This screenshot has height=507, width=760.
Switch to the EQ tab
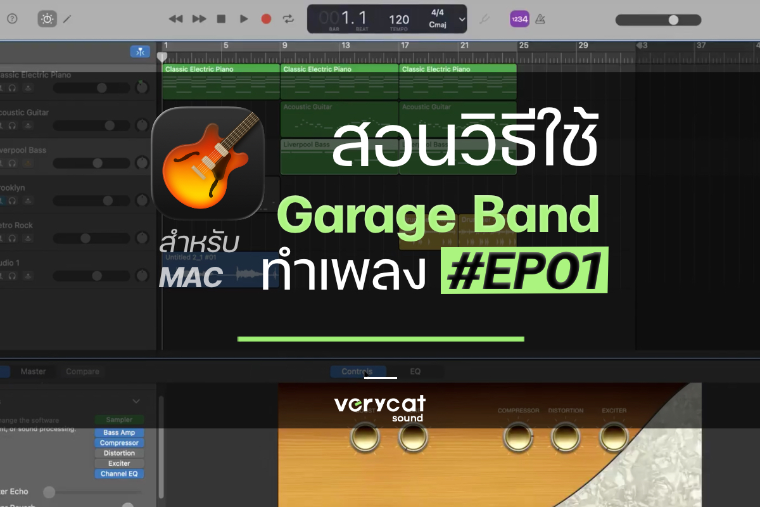415,371
